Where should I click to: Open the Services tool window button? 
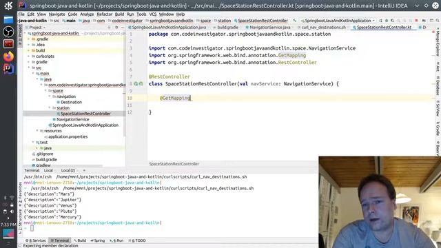(x=35, y=240)
